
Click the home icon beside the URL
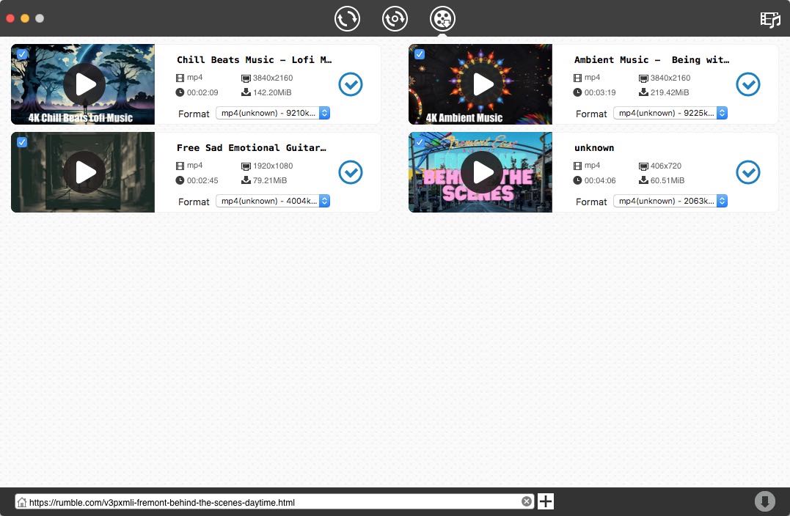click(x=22, y=502)
